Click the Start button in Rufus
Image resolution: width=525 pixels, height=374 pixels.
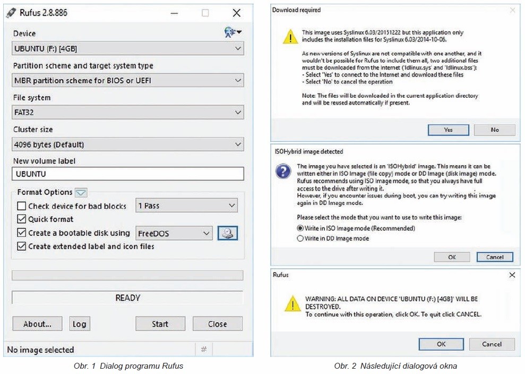click(160, 324)
